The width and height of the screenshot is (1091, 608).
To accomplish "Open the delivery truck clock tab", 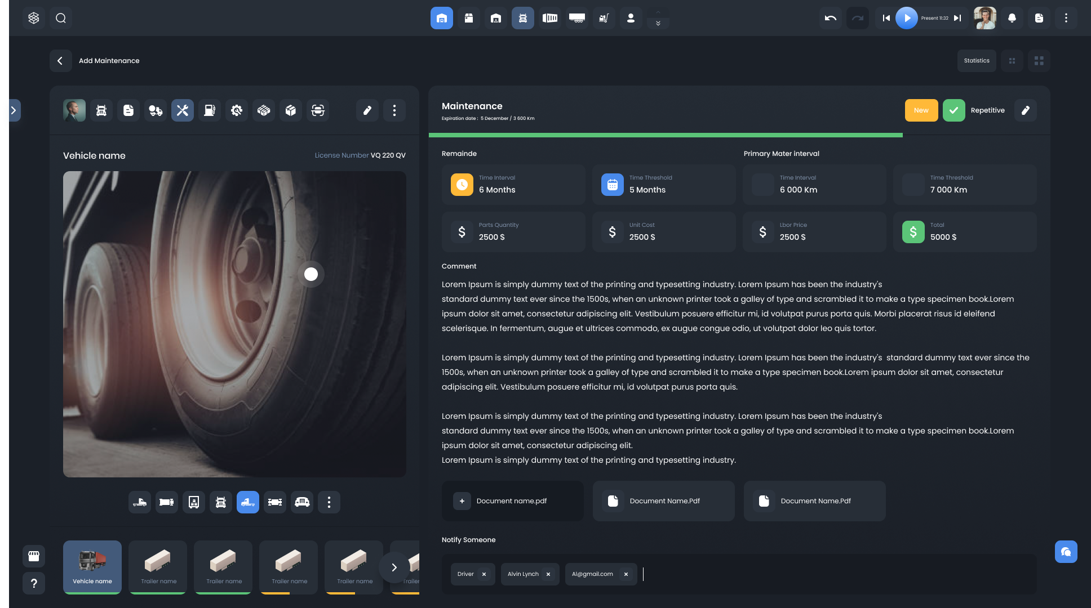I will [156, 110].
